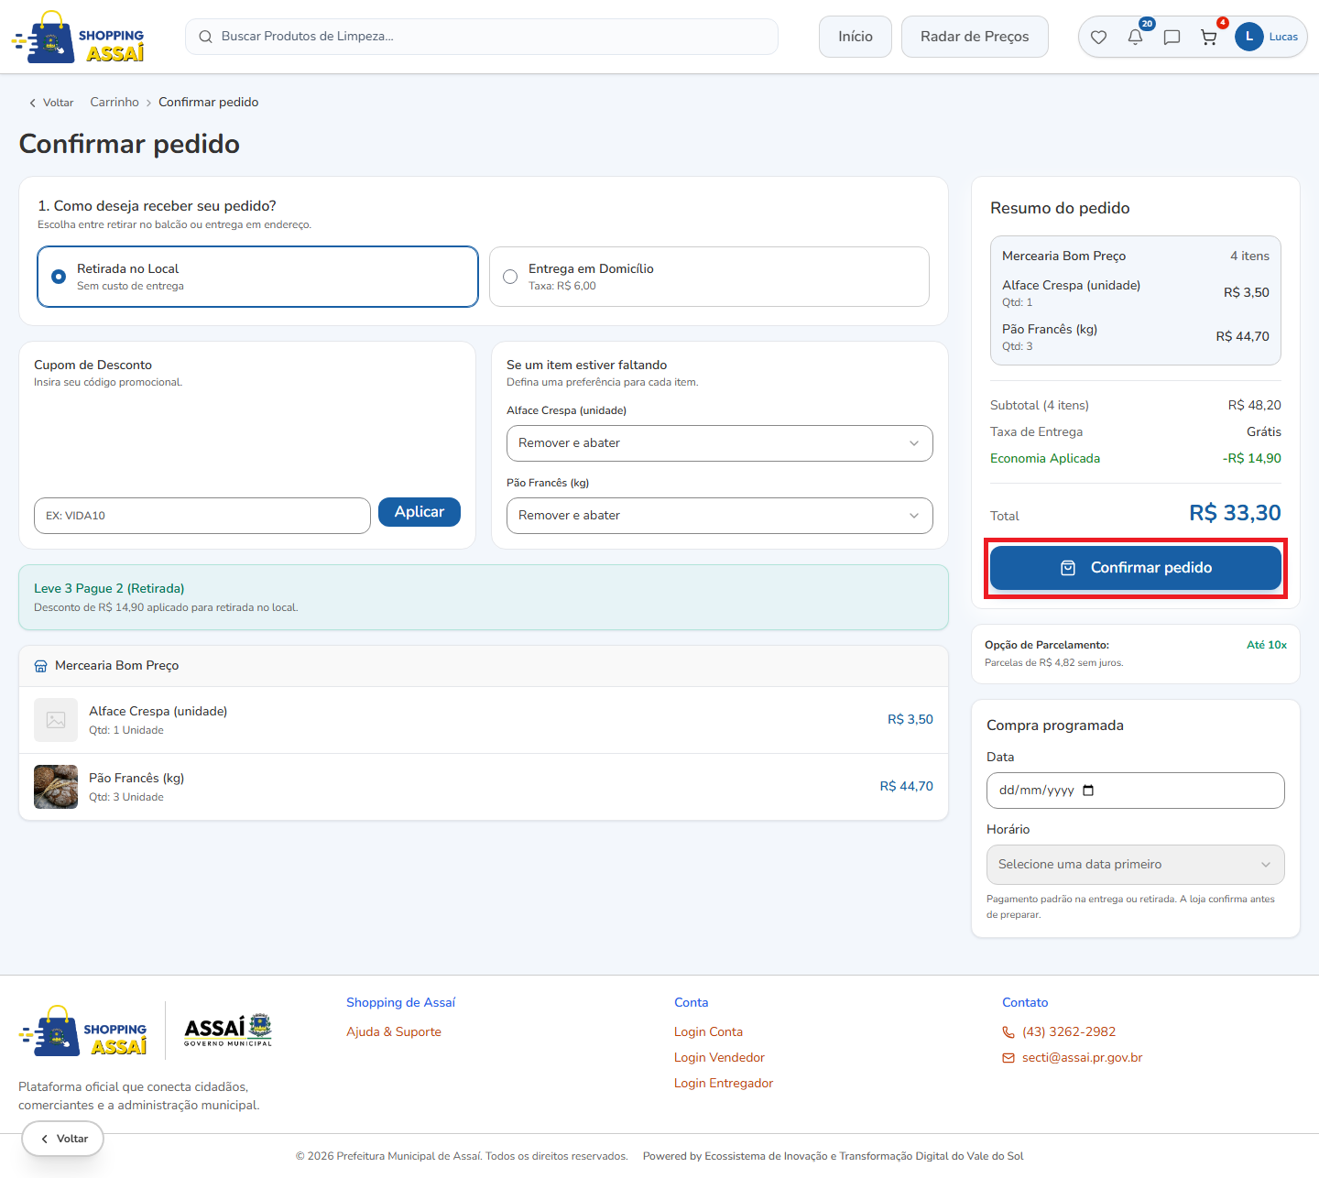Open Login Vendedor link
Image resolution: width=1319 pixels, height=1178 pixels.
[719, 1058]
